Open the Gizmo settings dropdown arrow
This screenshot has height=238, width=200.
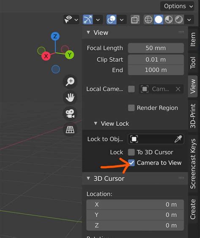98,20
